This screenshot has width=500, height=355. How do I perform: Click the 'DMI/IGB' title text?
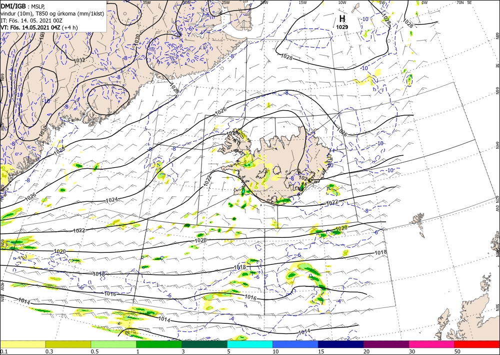pos(13,6)
